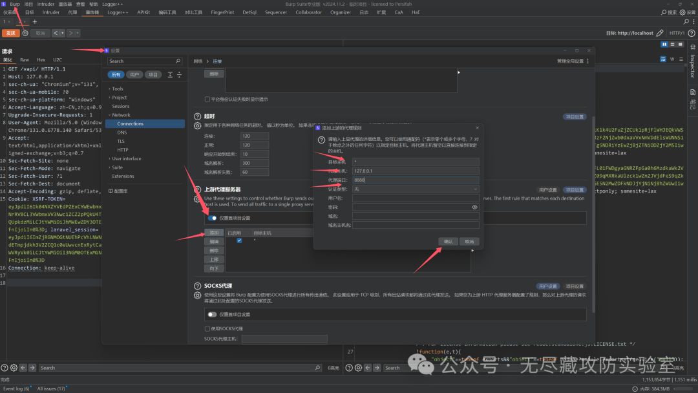
Task: Open response panel hamburger menu
Action: click(681, 59)
